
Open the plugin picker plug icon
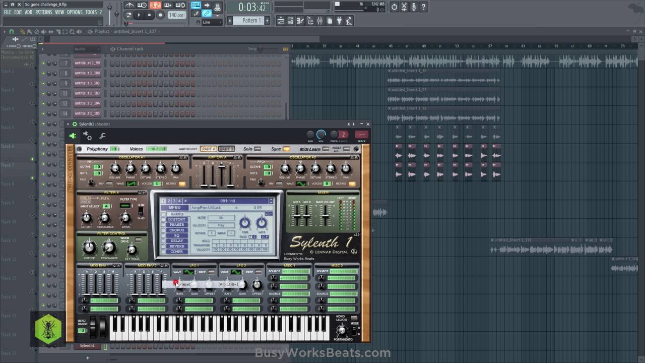[x=340, y=21]
